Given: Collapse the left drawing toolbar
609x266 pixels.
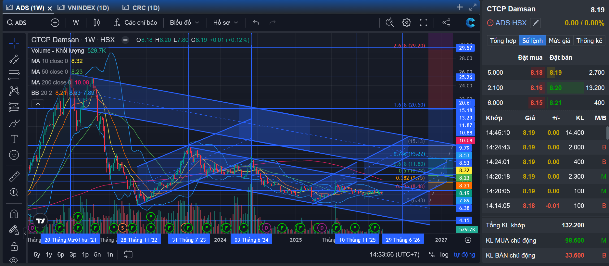Looking at the screenshot, I should point(25,233).
